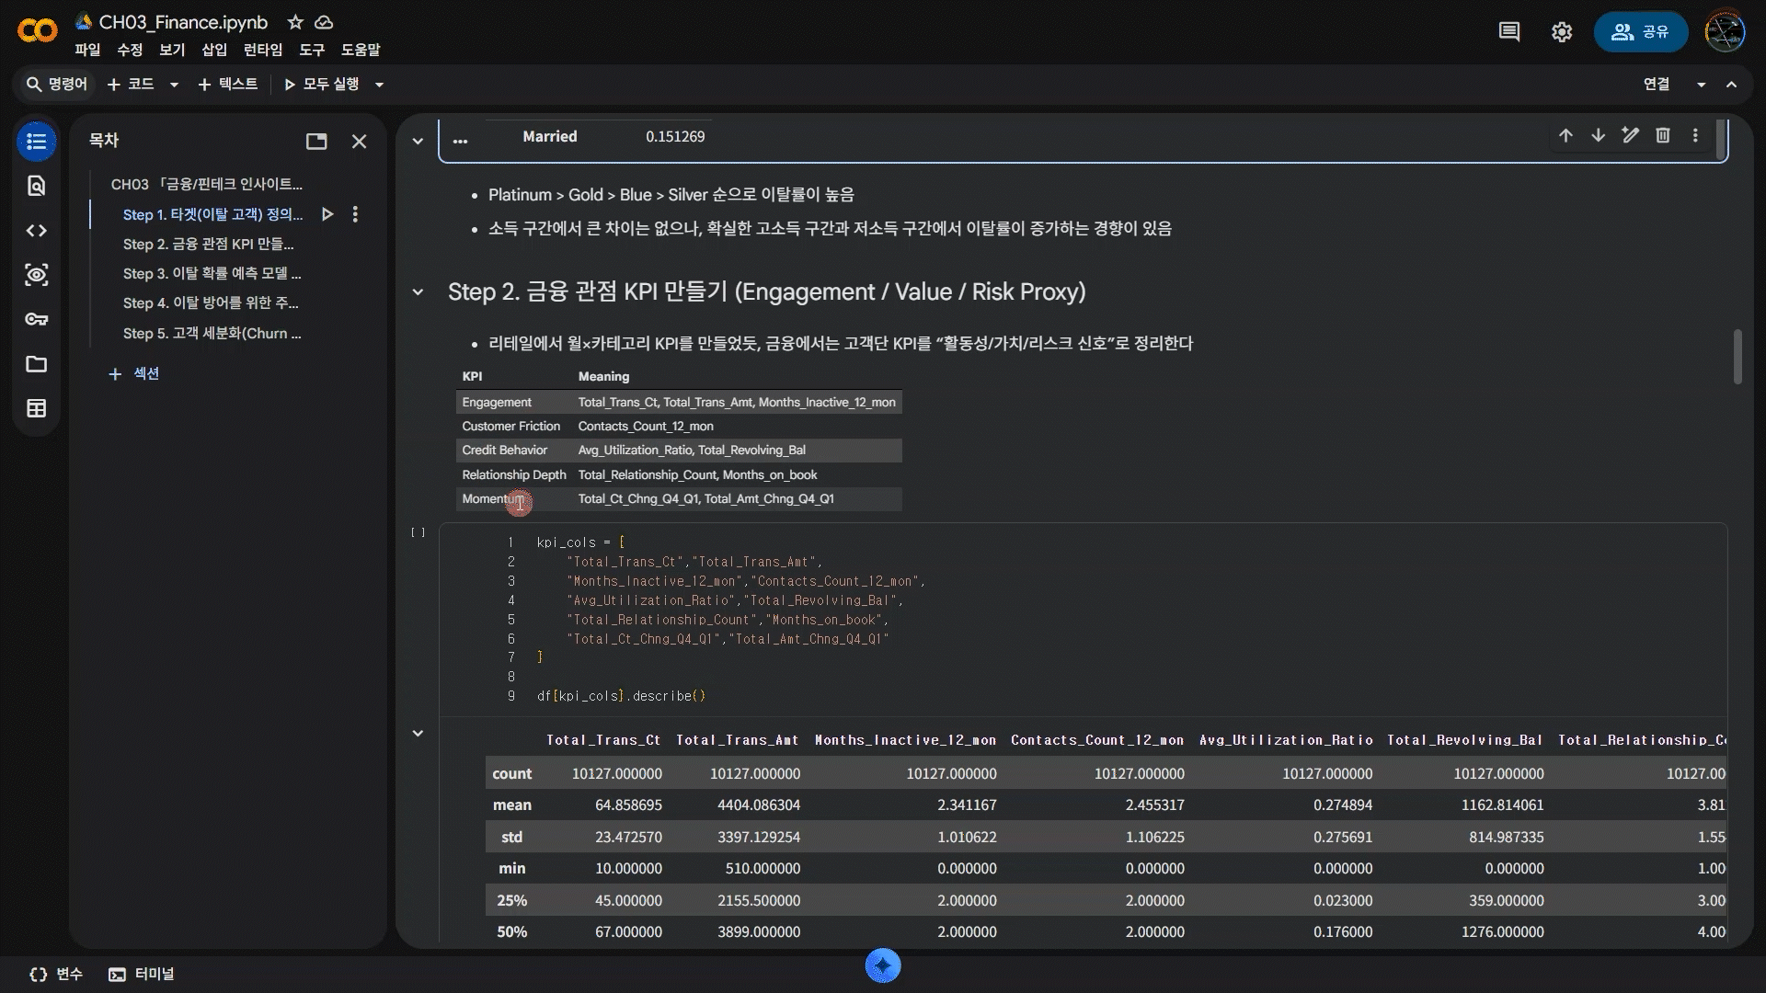Open code snippets sidebar icon
This screenshot has width=1766, height=993.
[36, 231]
